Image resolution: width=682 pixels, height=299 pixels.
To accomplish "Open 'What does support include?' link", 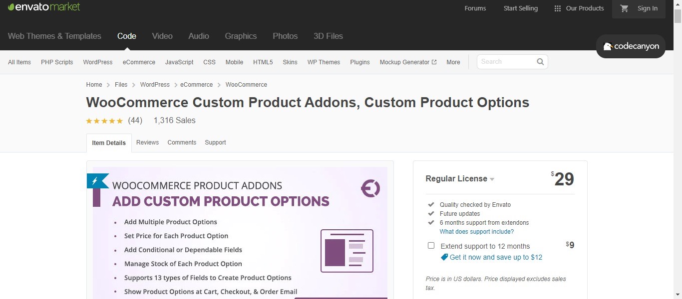I will pyautogui.click(x=476, y=232).
